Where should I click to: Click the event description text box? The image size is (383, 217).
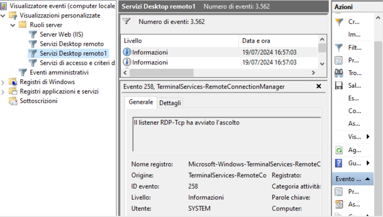(227, 134)
